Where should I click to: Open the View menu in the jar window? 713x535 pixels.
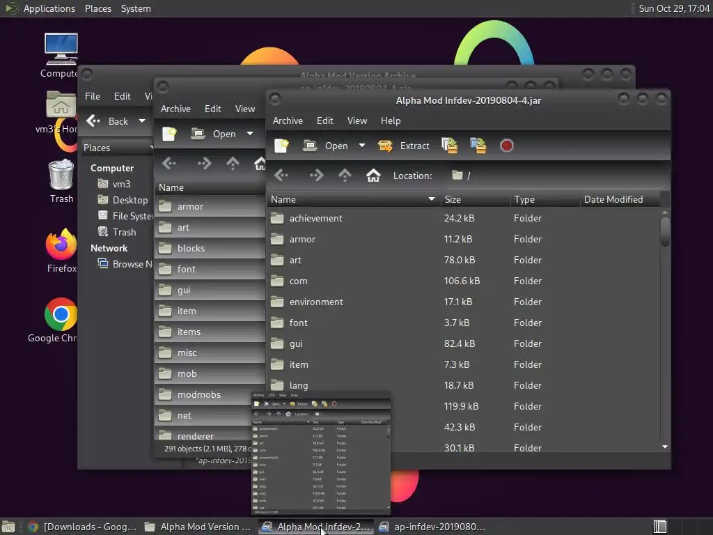click(357, 121)
